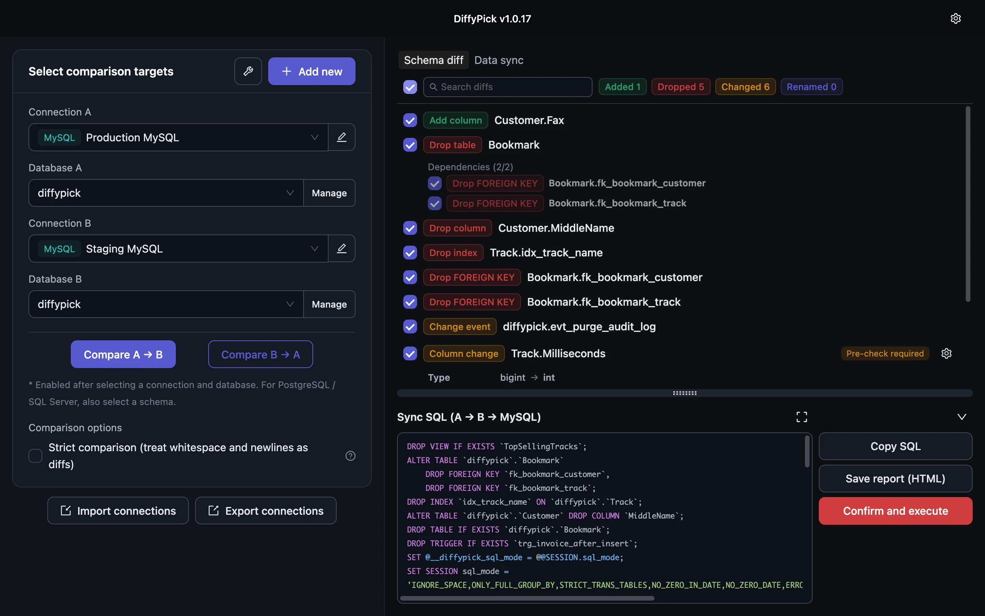Click the Drop table tag on Bookmark
Screen dimensions: 985x616
tap(452, 145)
